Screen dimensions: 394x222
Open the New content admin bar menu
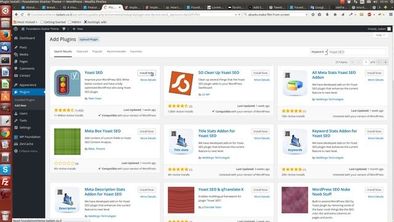pos(78,29)
